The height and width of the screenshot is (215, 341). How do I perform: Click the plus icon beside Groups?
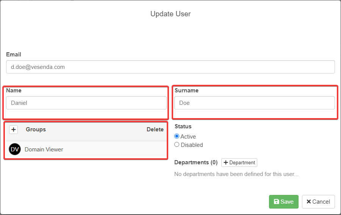(x=14, y=129)
